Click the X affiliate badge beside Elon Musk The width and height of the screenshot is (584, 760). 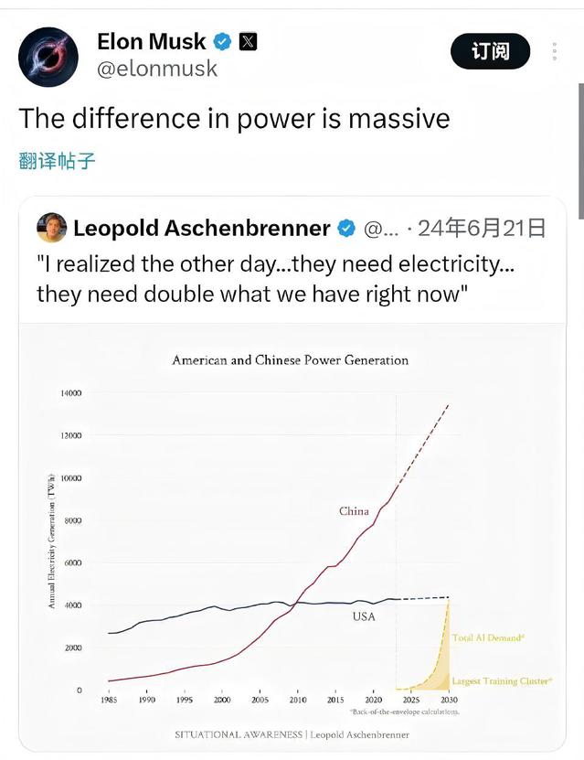point(249,42)
